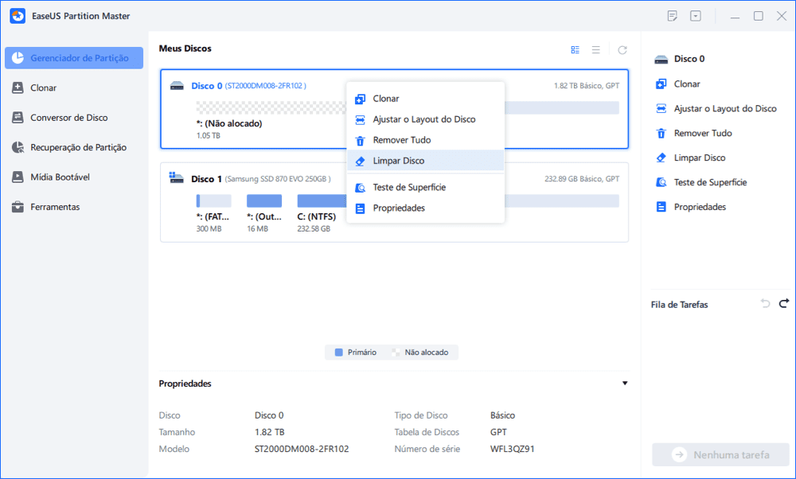Click the right panel surface test icon
Screen dimensions: 796x479
point(661,182)
